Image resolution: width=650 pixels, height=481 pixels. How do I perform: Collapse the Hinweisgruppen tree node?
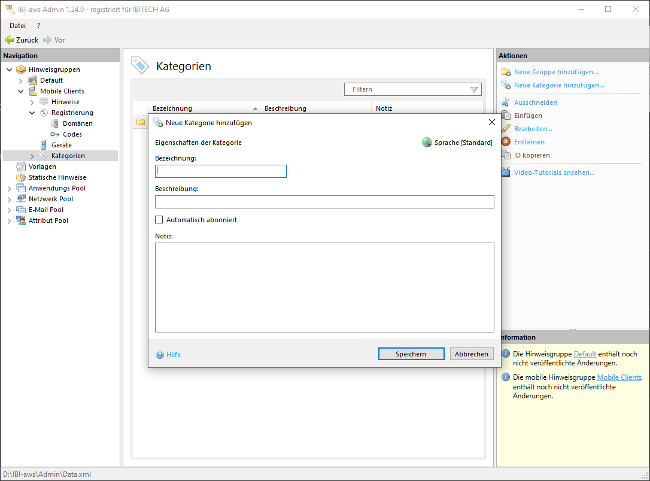(10, 69)
